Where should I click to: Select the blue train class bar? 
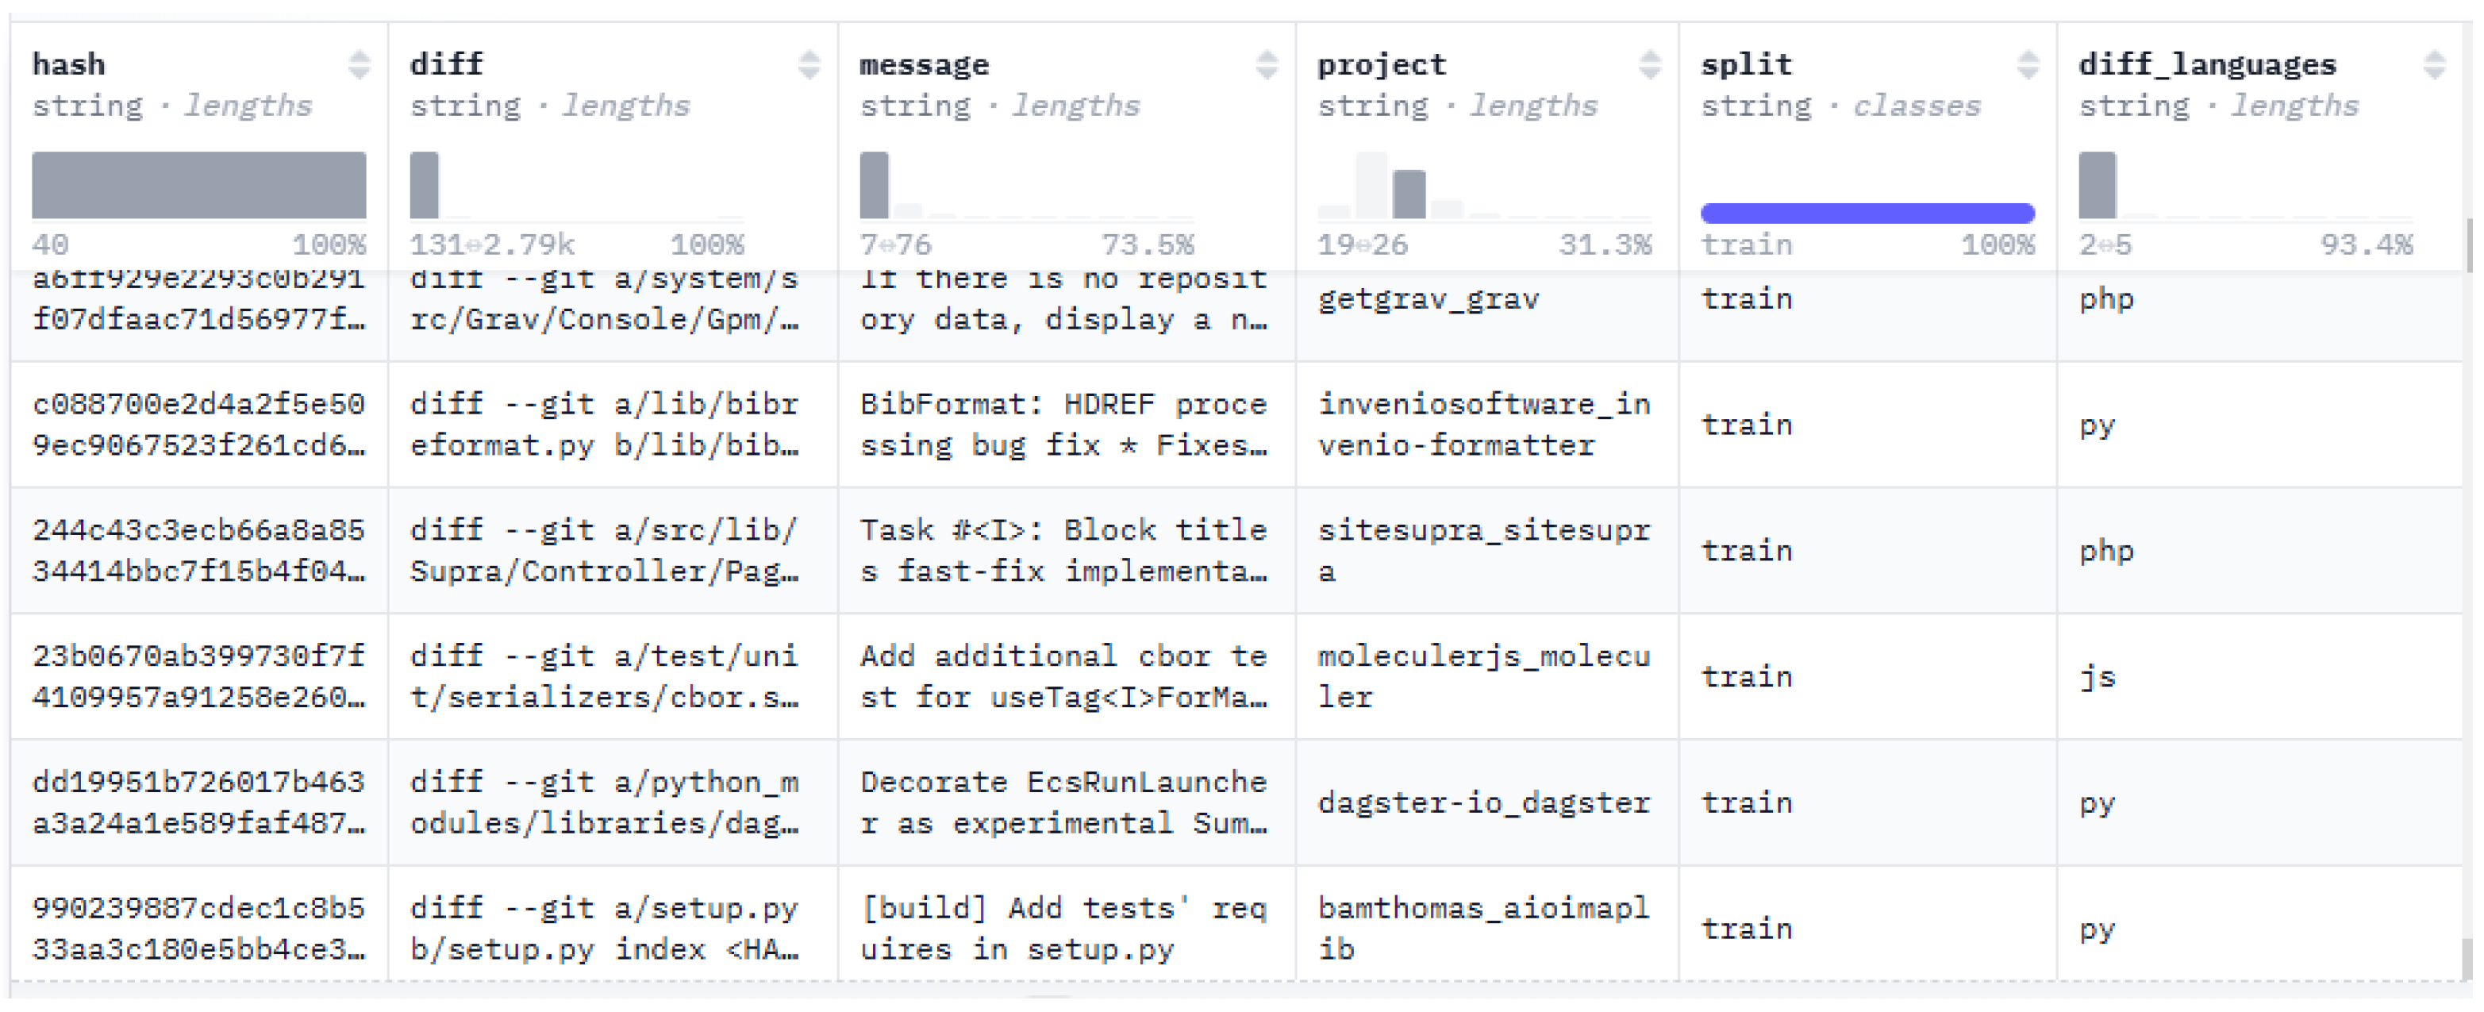pos(1867,214)
